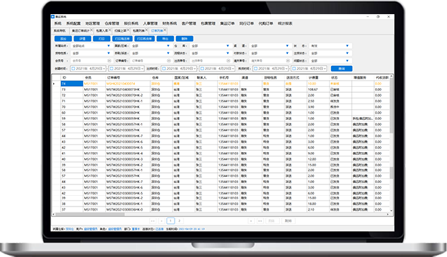Switch to the 包裹入库 tab
Image resolution: width=447 pixels, height=257 pixels.
(102, 31)
